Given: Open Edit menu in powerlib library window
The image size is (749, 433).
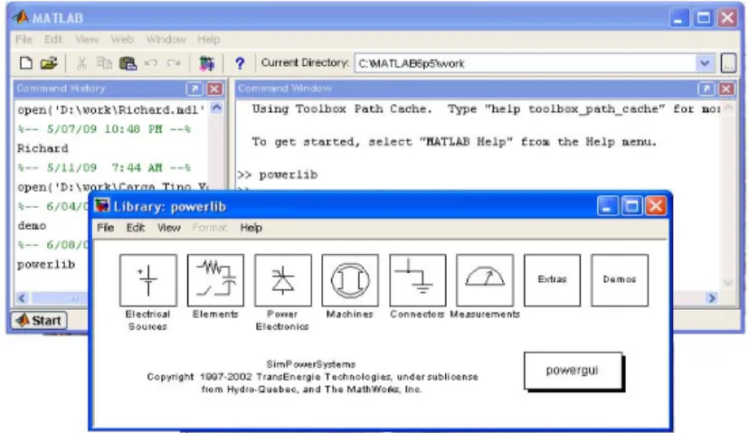Looking at the screenshot, I should click(135, 228).
